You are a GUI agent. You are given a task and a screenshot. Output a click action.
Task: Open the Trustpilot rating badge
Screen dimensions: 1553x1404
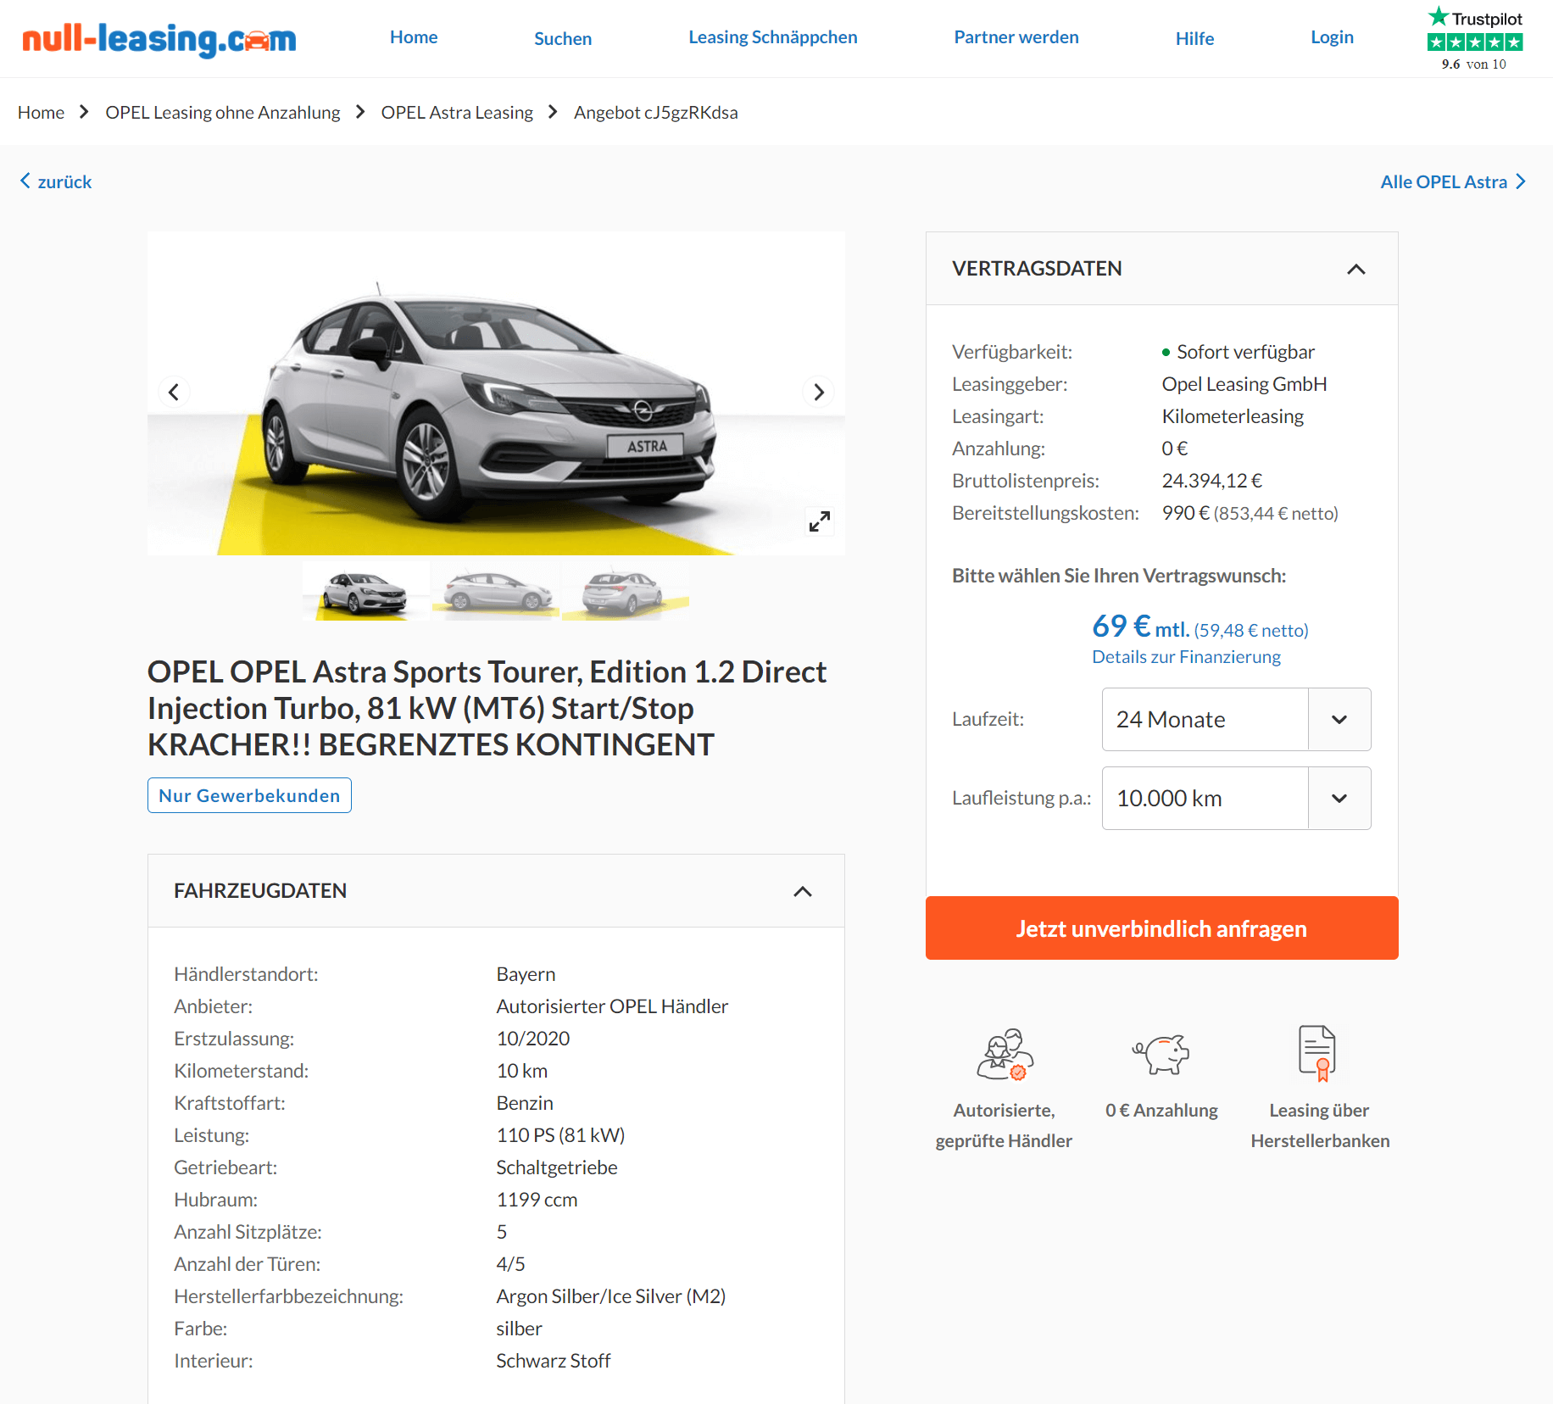[x=1475, y=39]
